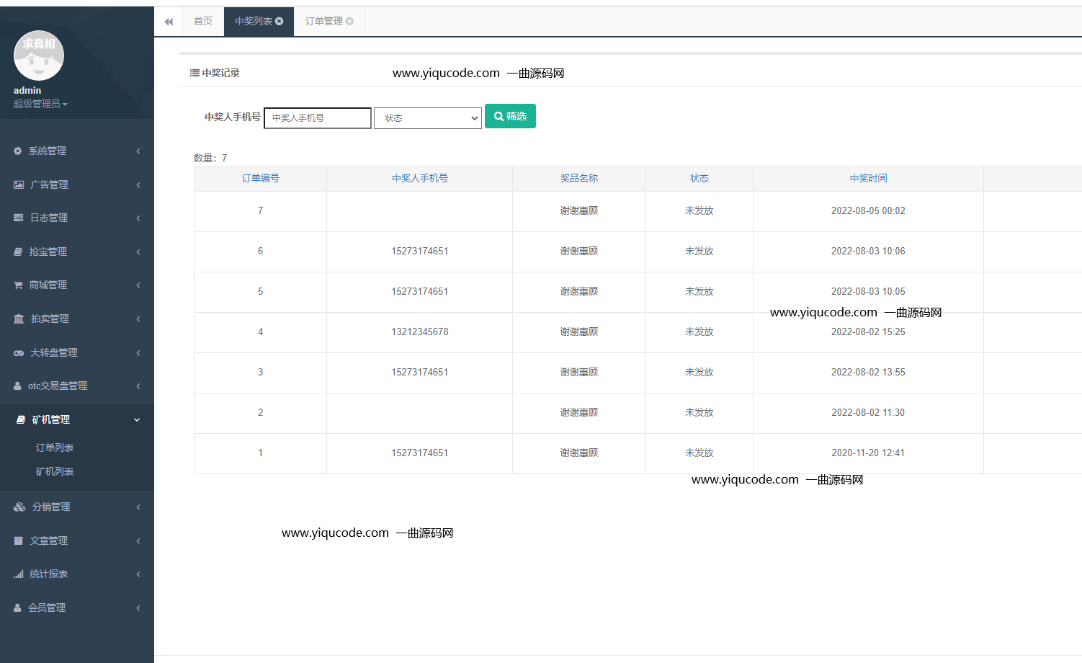Click the 状态 column header
Image resolution: width=1082 pixels, height=663 pixels.
coord(699,178)
